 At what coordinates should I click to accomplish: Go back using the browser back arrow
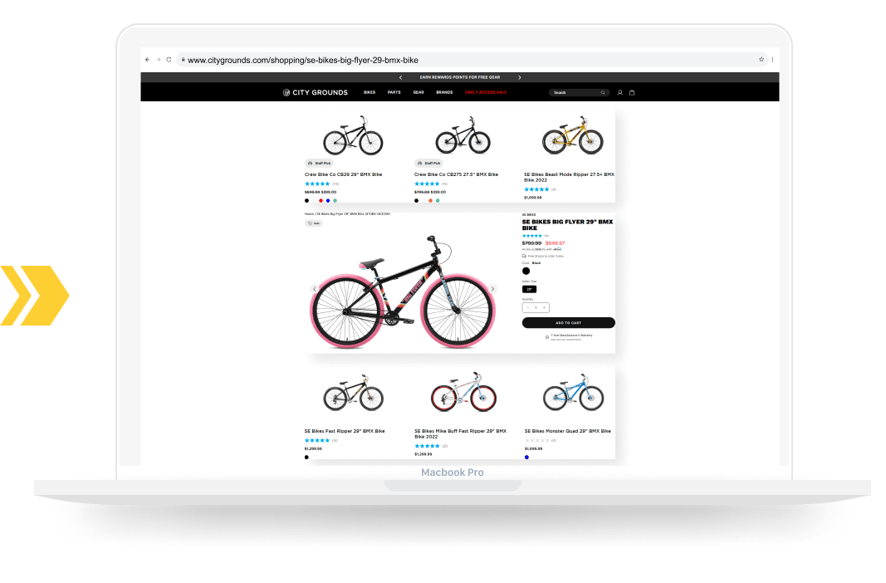(149, 59)
